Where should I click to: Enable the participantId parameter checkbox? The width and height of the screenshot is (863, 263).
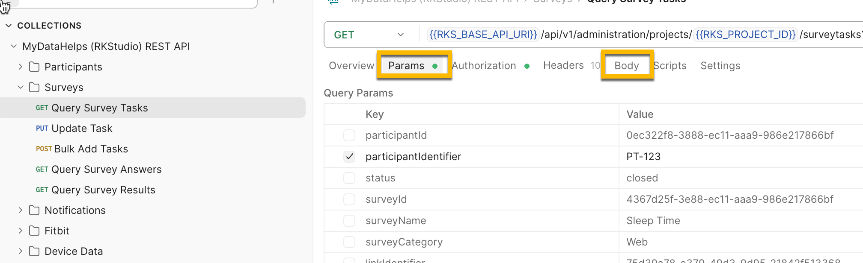click(x=349, y=135)
